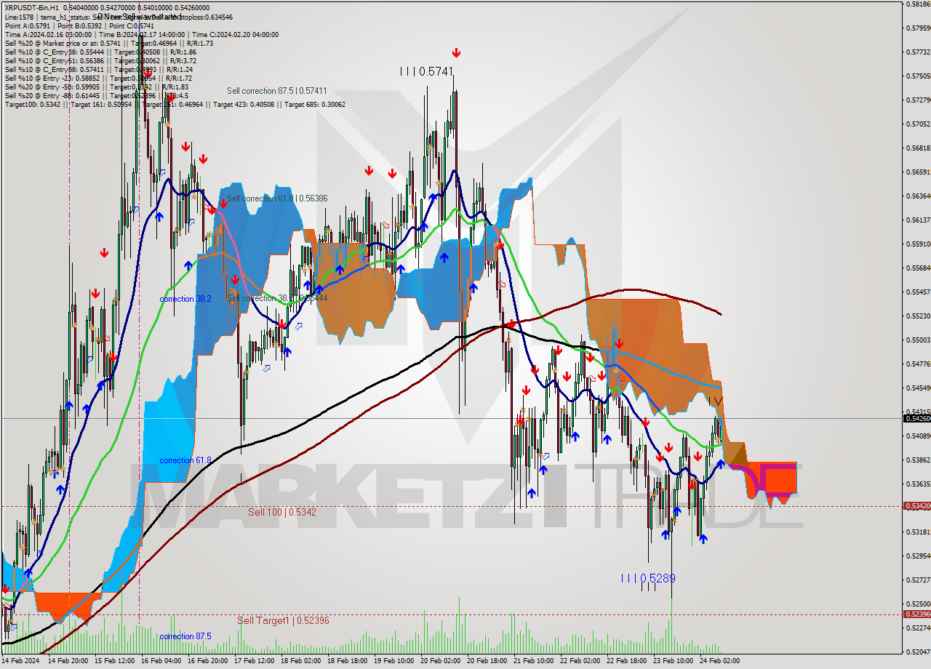Click the Point B:0.5392 value

(80, 25)
